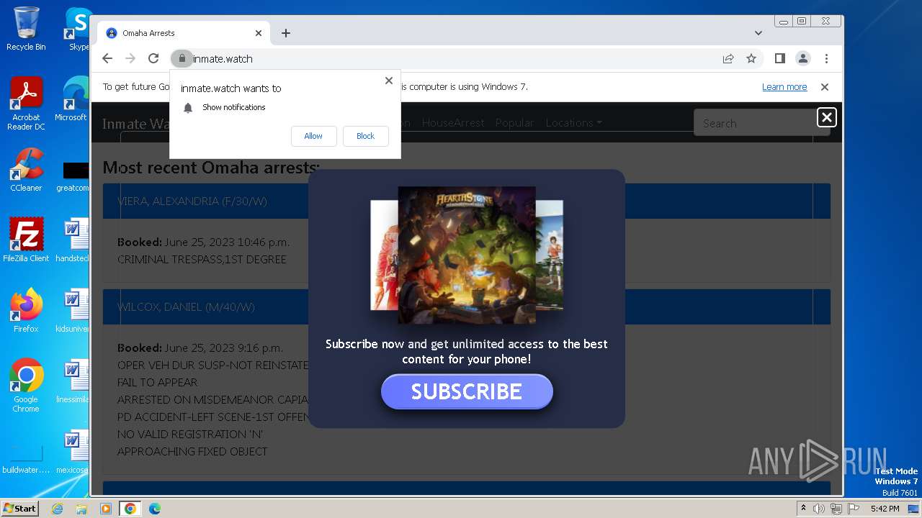922x518 pixels.
Task: Block notifications from inmate.watch
Action: [x=365, y=136]
